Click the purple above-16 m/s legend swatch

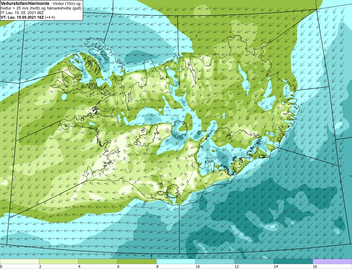[x=332, y=262]
